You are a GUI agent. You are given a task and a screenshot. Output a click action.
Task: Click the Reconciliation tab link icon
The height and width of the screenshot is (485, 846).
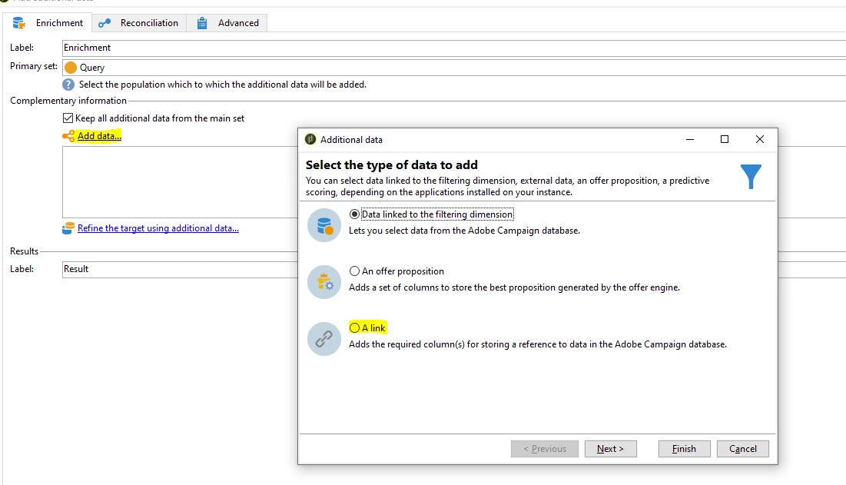click(105, 22)
